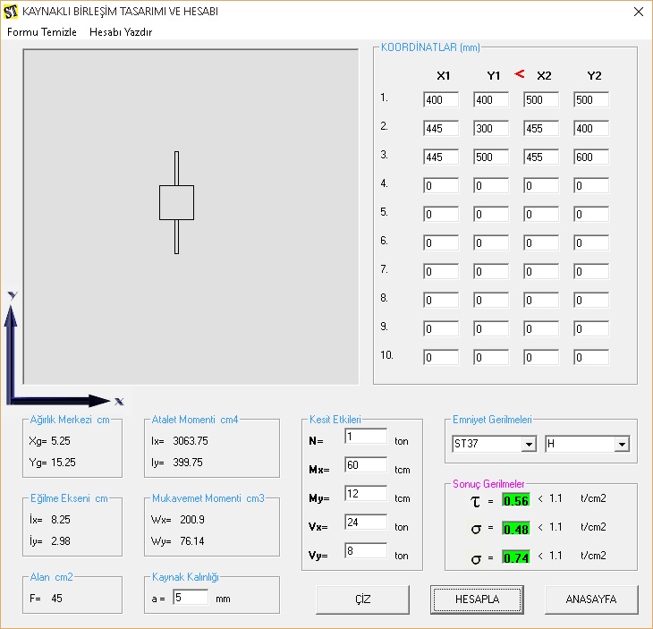Select row 3 X2 coordinate field
This screenshot has width=653, height=629.
[x=541, y=157]
